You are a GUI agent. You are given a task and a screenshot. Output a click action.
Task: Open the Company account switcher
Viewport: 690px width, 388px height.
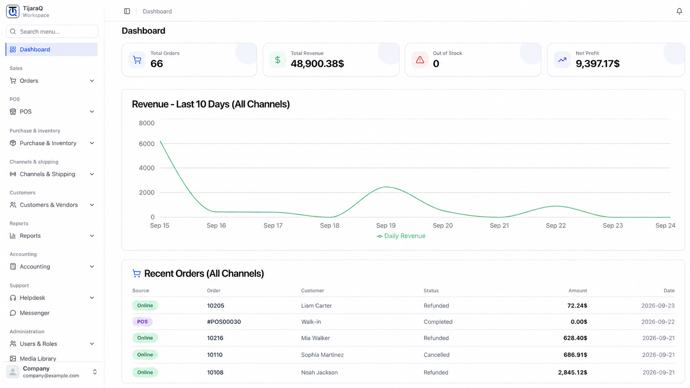(x=52, y=372)
